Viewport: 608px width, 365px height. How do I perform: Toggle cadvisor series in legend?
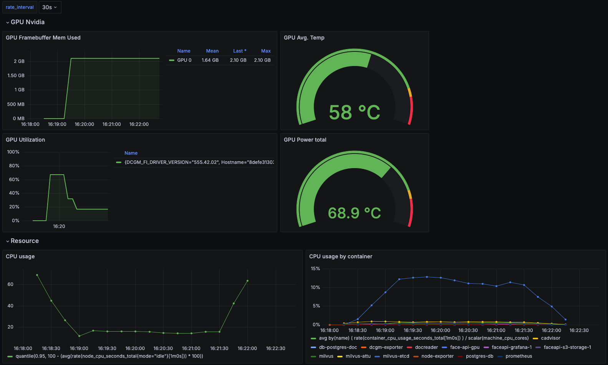coord(550,338)
